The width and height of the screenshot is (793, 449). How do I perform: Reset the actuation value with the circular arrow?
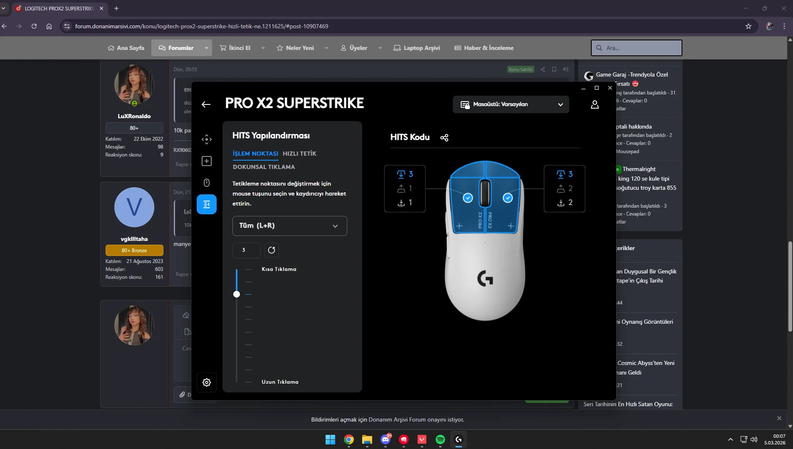coord(272,250)
